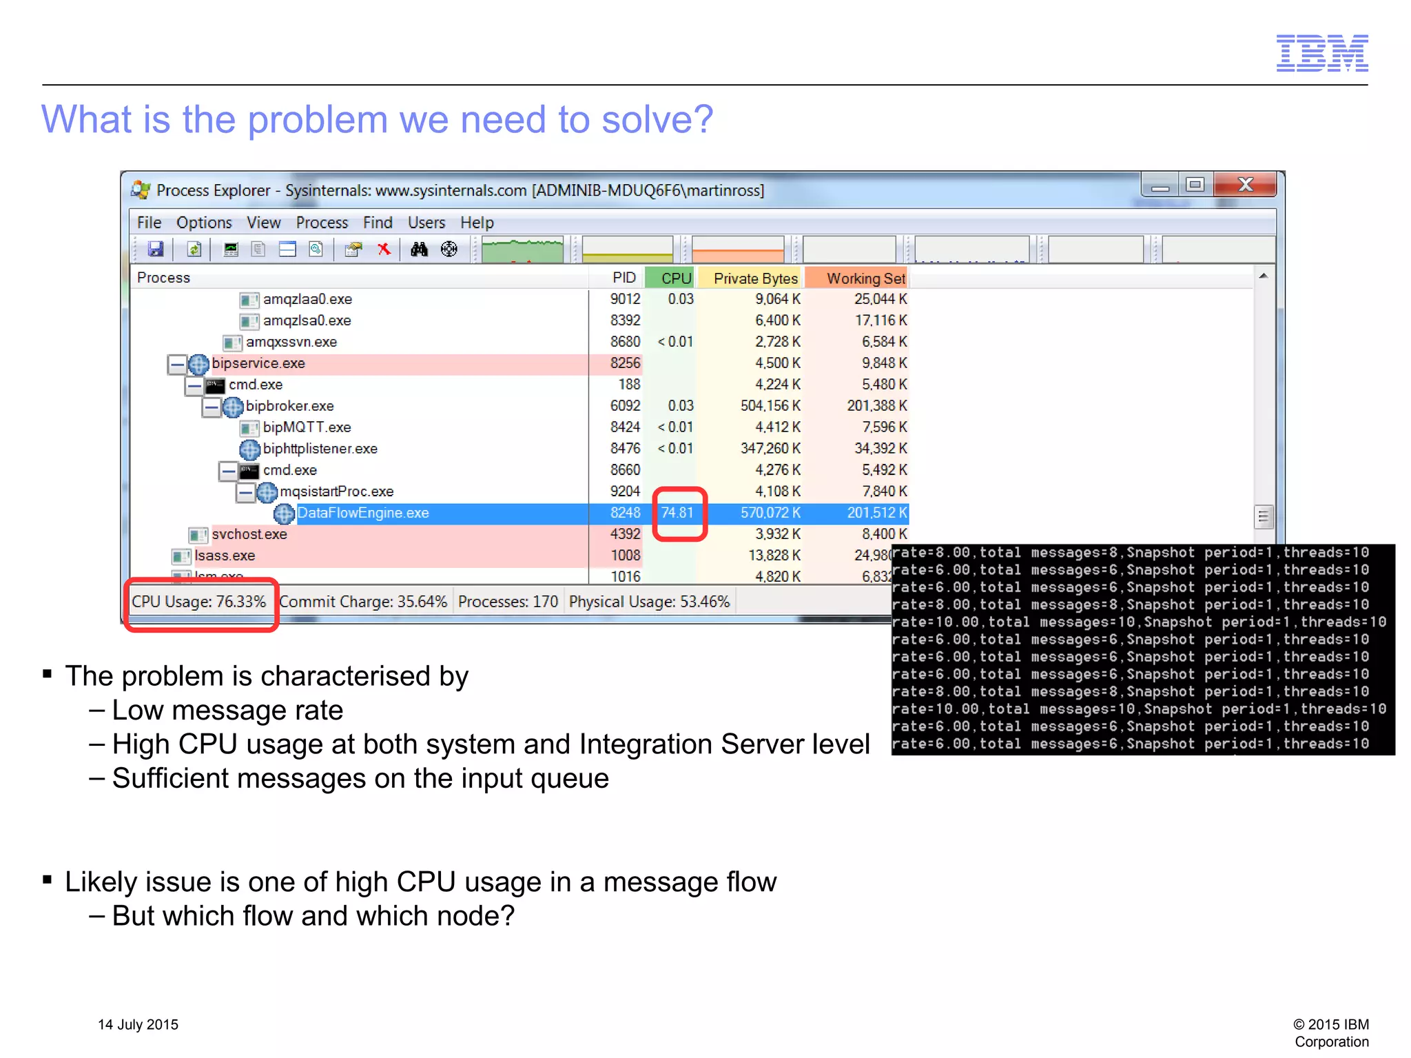The height and width of the screenshot is (1058, 1411).
Task: Sort by the Private Bytes column header
Action: coord(750,278)
